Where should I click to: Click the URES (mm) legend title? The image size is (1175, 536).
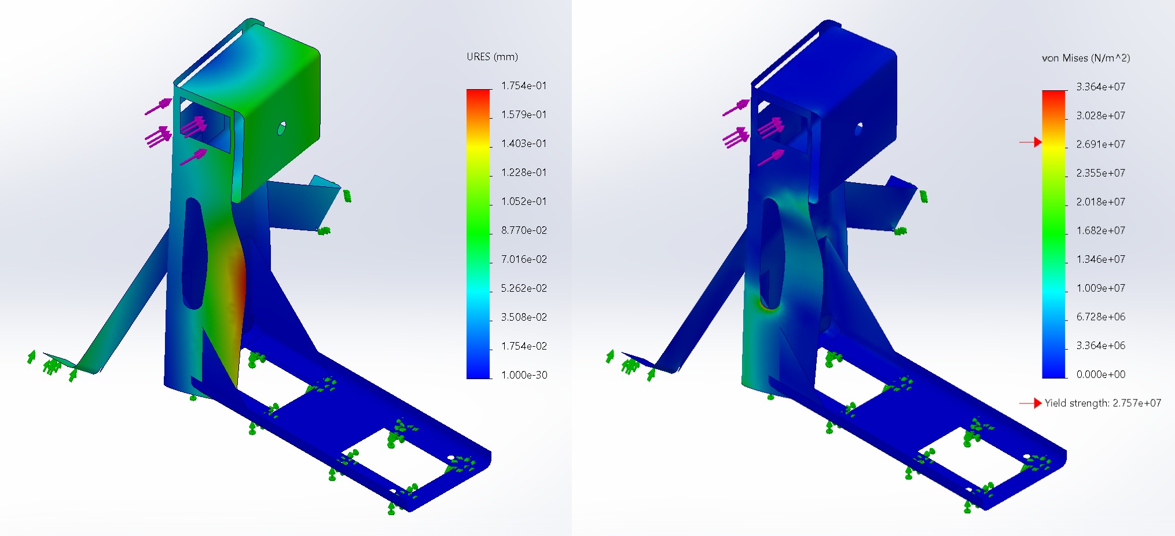point(492,57)
